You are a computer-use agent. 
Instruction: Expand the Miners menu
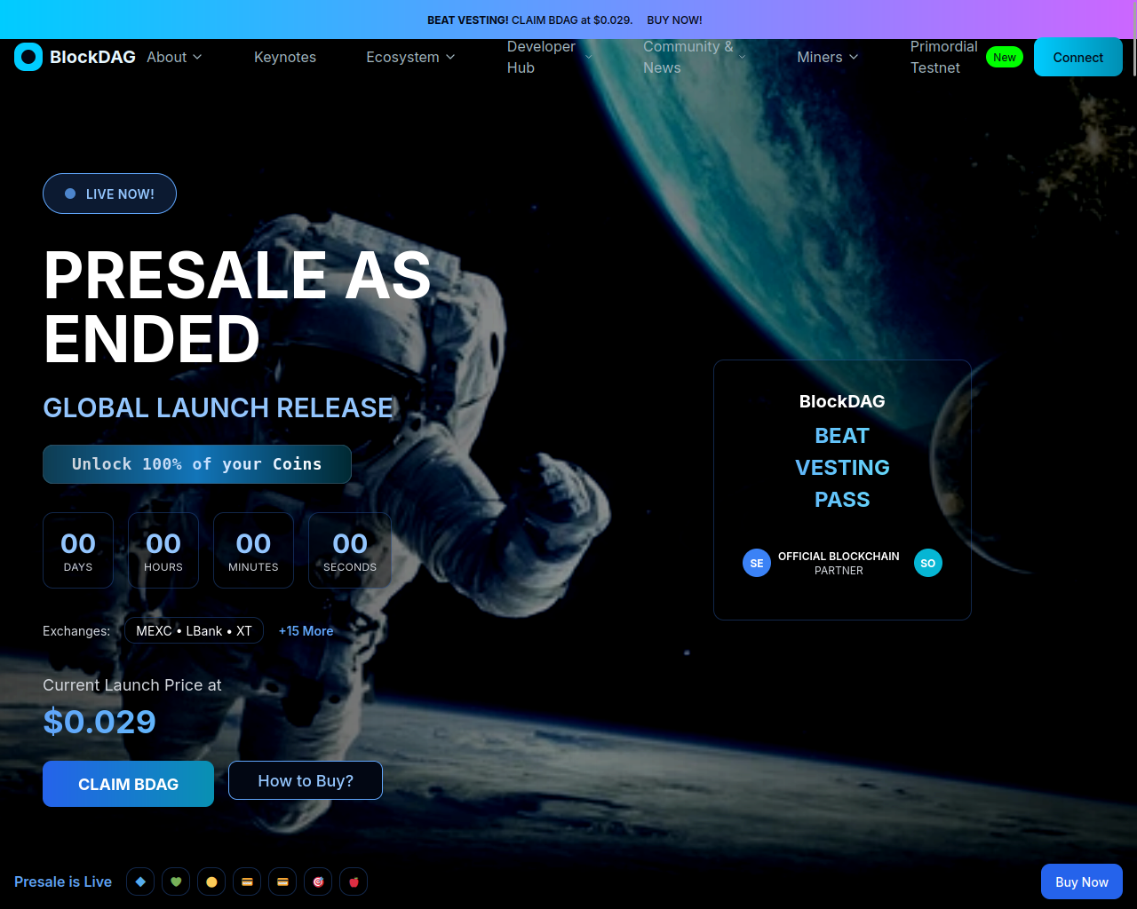[x=828, y=57]
